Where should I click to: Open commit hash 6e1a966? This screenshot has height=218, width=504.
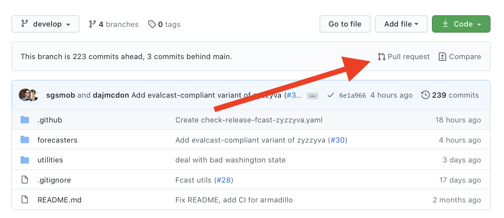click(x=352, y=96)
